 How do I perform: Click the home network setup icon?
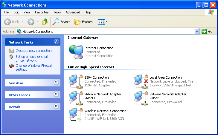point(11,57)
